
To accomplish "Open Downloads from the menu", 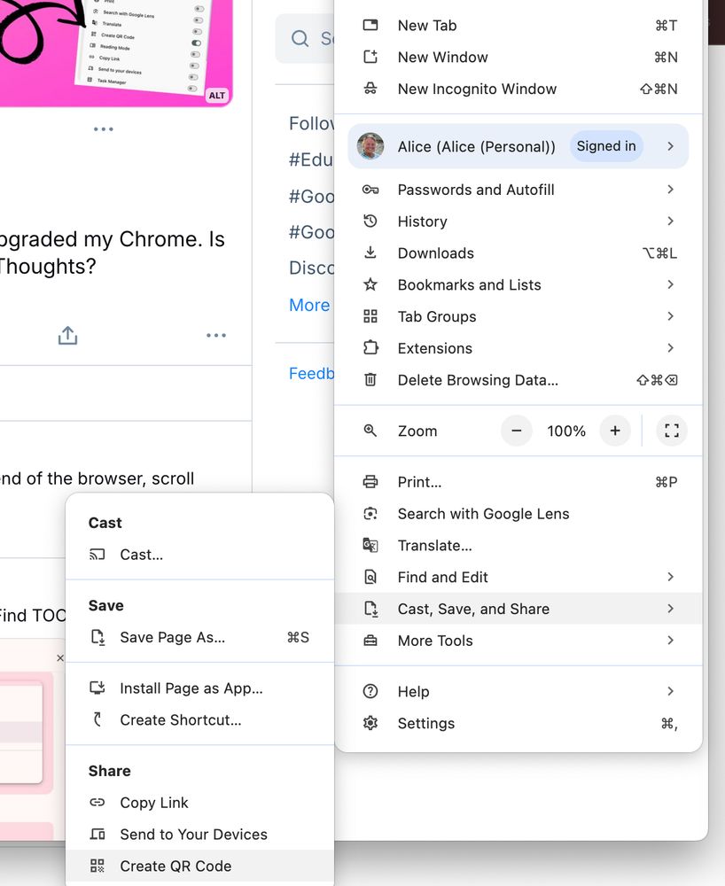I will click(518, 253).
